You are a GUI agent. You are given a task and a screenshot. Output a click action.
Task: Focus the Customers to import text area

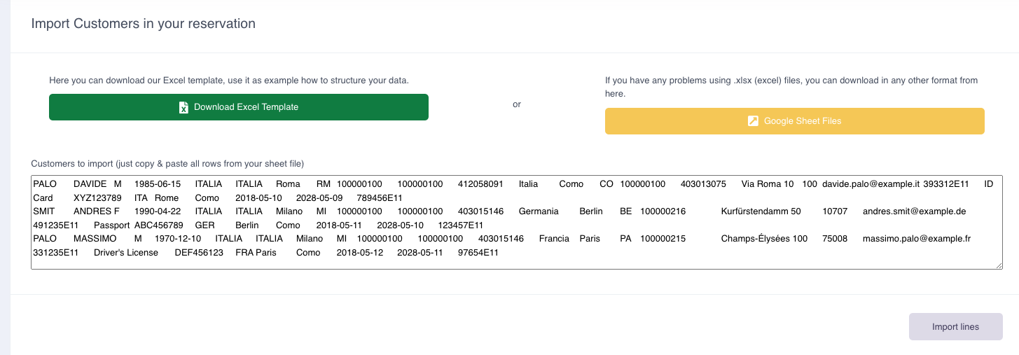click(517, 222)
